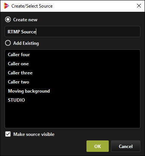Pick Caller three in the sources list
Viewport: 145px width, 156px height.
click(x=72, y=73)
